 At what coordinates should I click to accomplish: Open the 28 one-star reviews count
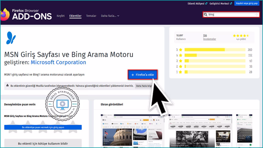(x=251, y=72)
